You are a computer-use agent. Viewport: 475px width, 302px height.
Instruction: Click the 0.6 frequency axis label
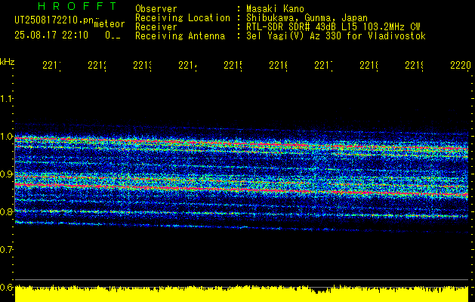pyautogui.click(x=6, y=287)
